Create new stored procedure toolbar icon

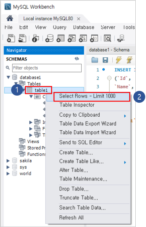click(x=83, y=38)
